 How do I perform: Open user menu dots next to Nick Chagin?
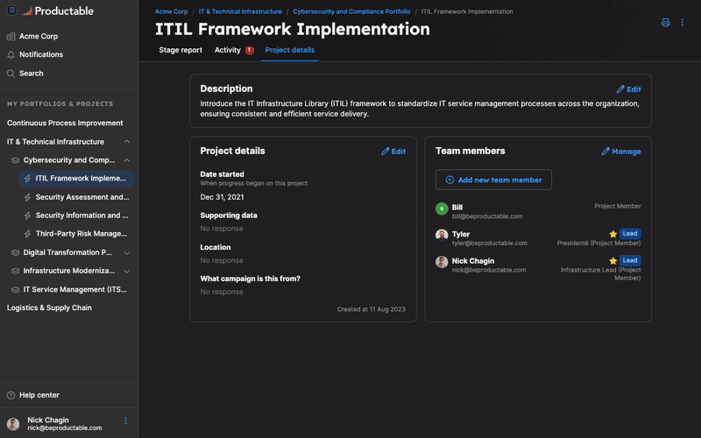pos(125,420)
